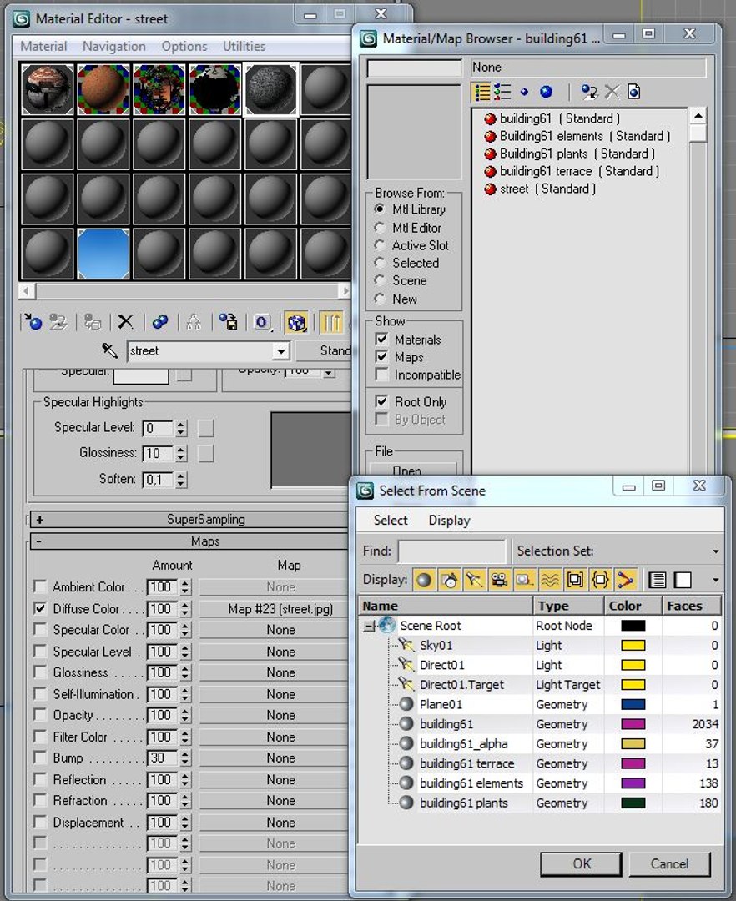This screenshot has height=901, width=736.
Task: Uncheck Materials in Show group
Action: pos(381,339)
